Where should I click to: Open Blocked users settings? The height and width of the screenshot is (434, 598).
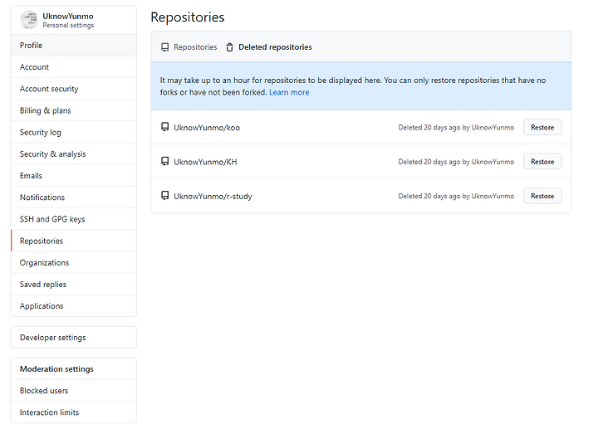pyautogui.click(x=74, y=391)
